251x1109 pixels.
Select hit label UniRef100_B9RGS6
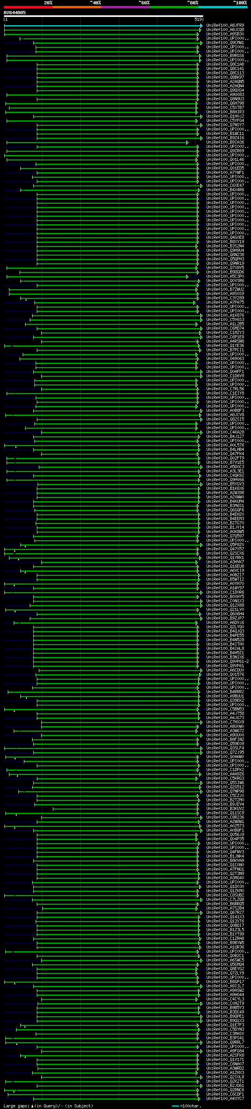click(225, 55)
